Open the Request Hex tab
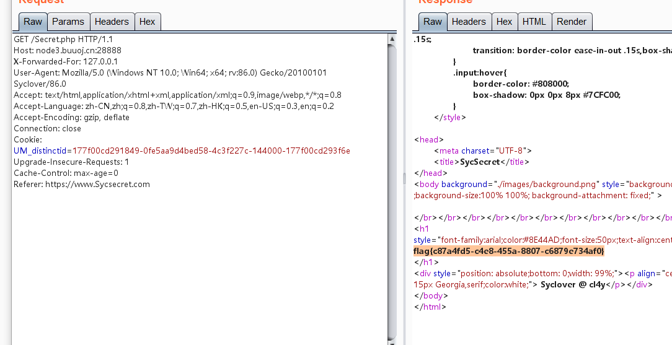672x345 pixels. (147, 22)
